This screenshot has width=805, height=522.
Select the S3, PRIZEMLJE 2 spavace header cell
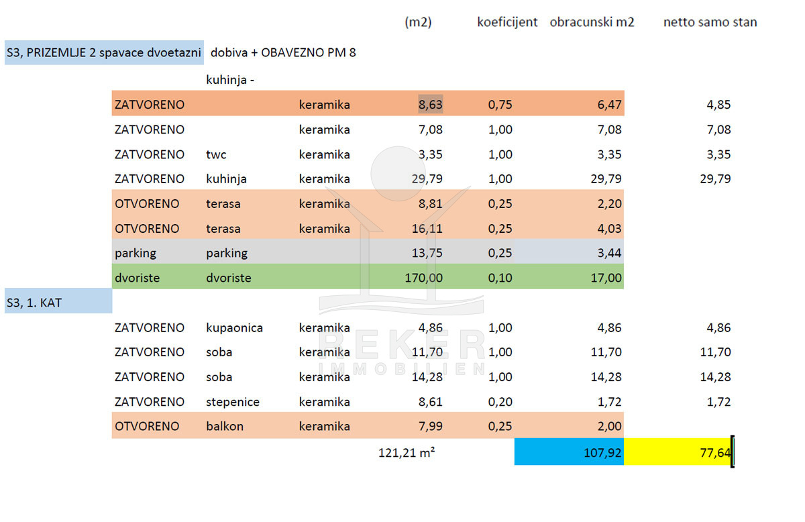click(x=104, y=52)
